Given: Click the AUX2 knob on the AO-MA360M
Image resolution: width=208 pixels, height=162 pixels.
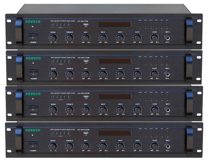Looking at the screenshot, I should coord(155,146).
